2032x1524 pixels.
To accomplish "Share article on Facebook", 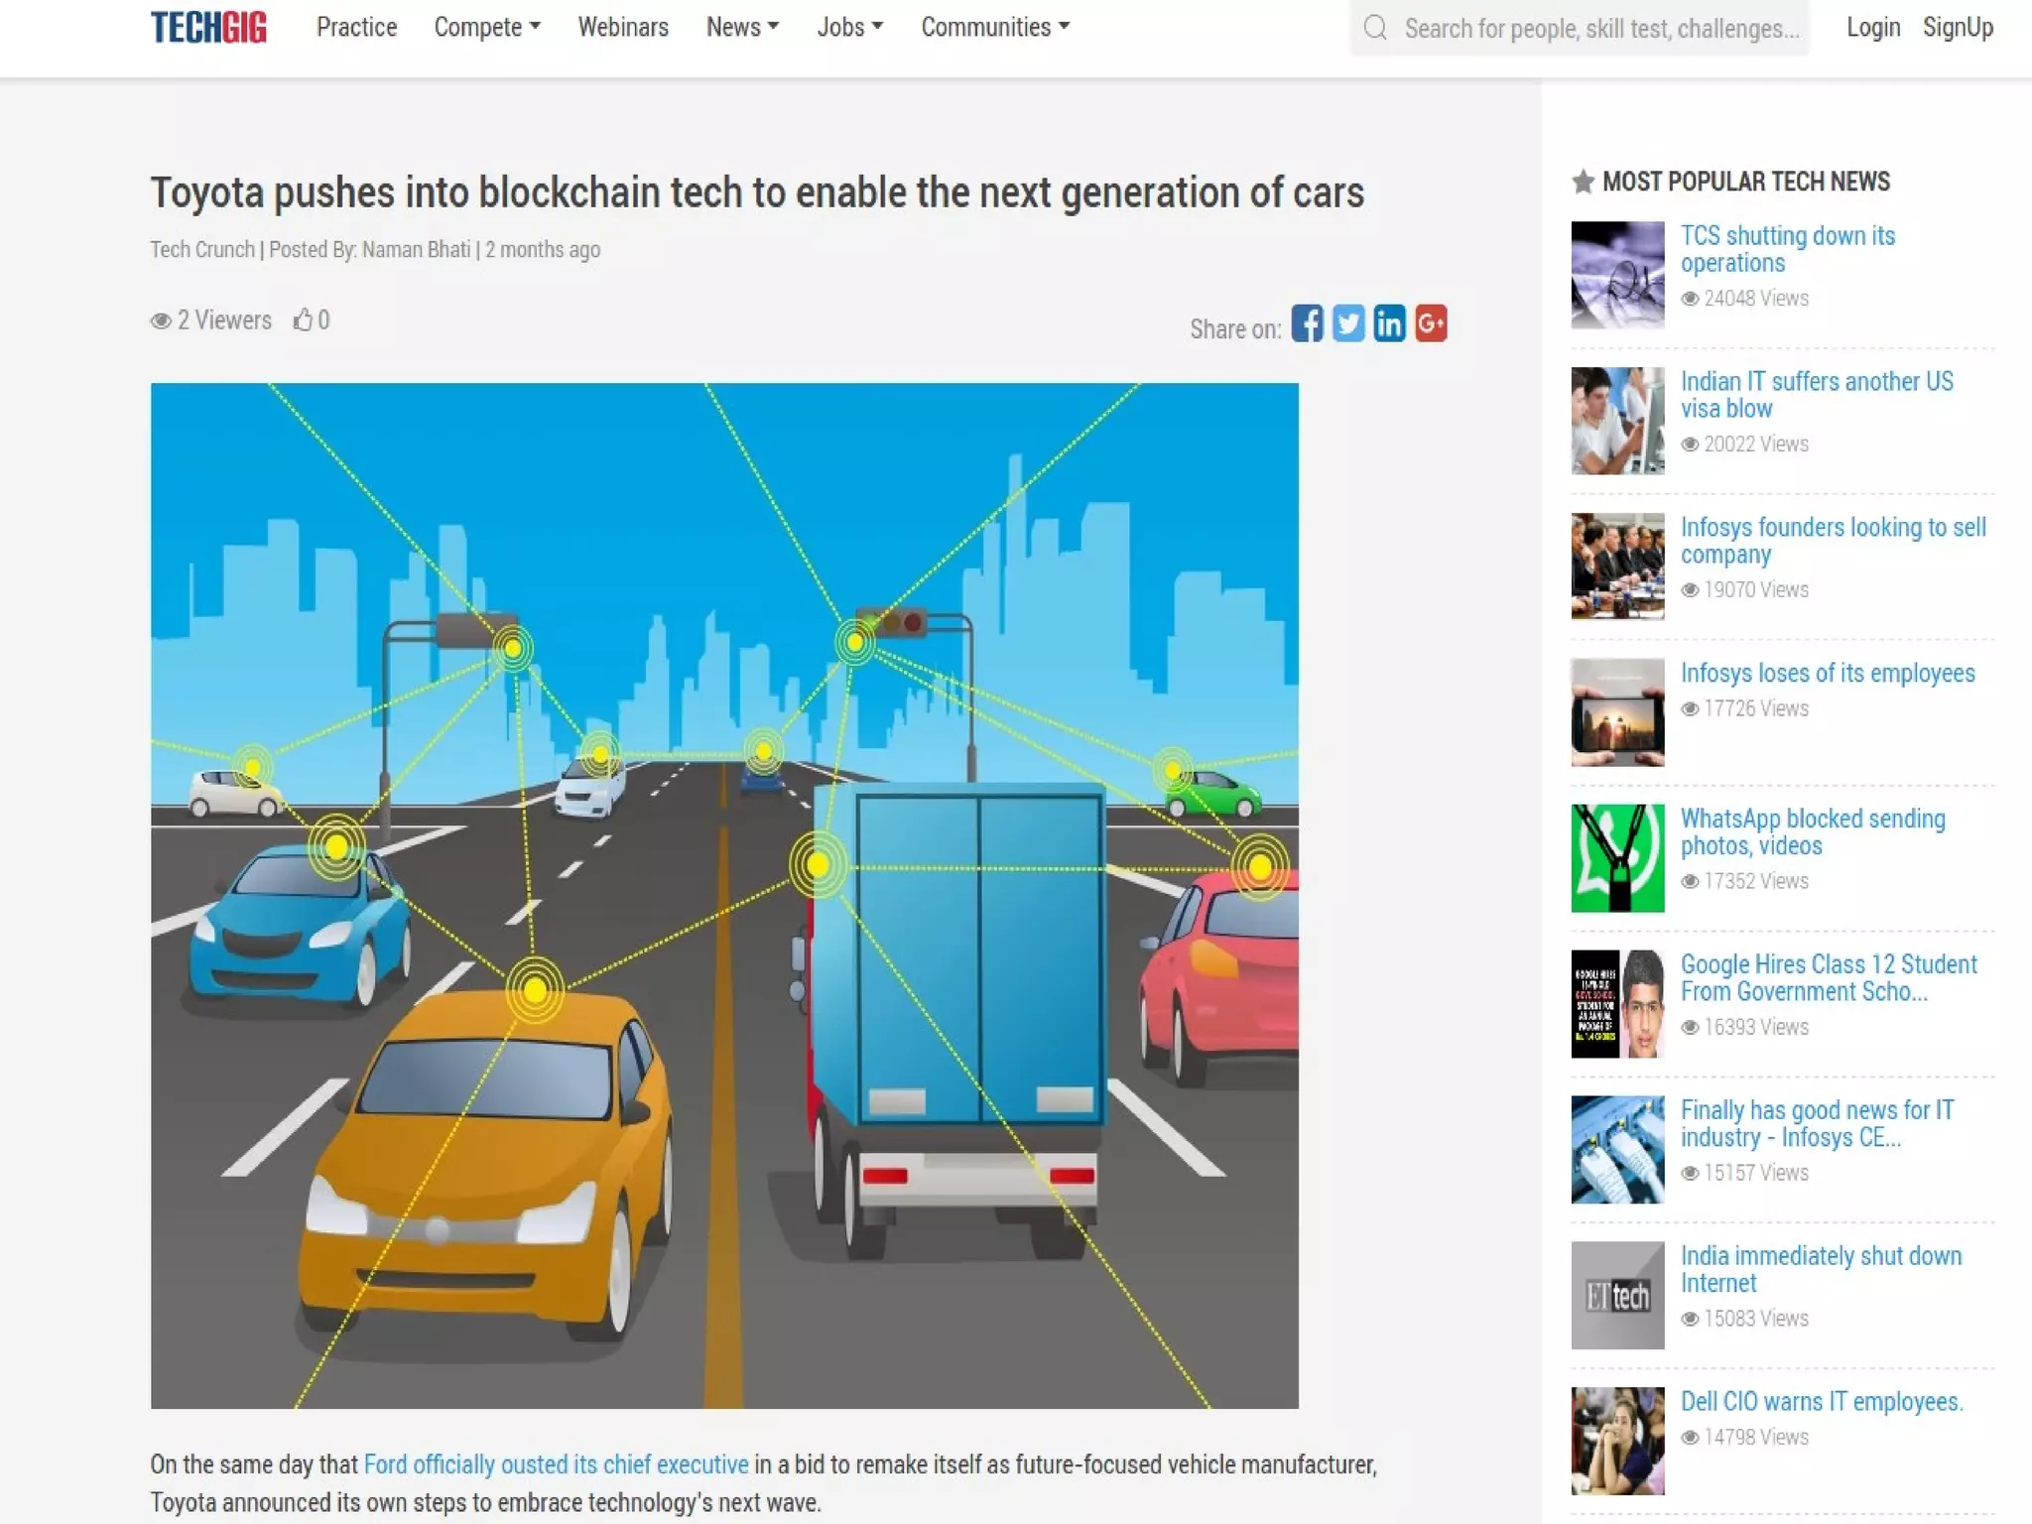I will click(1307, 323).
